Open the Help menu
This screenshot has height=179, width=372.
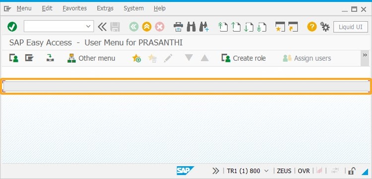coord(159,8)
